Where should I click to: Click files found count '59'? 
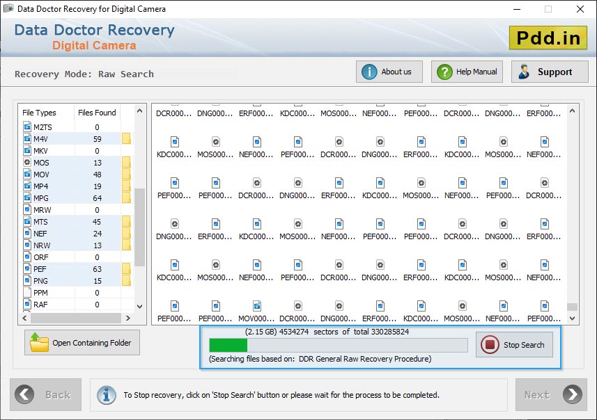(98, 139)
